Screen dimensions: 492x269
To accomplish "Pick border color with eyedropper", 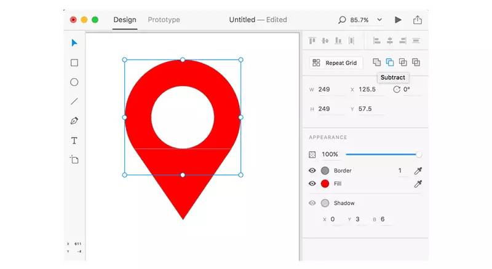I will tap(418, 171).
